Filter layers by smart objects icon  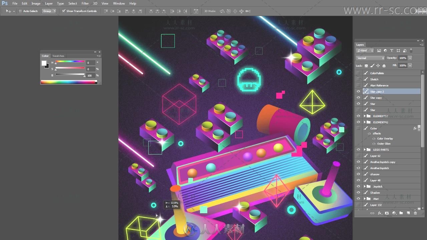click(405, 51)
